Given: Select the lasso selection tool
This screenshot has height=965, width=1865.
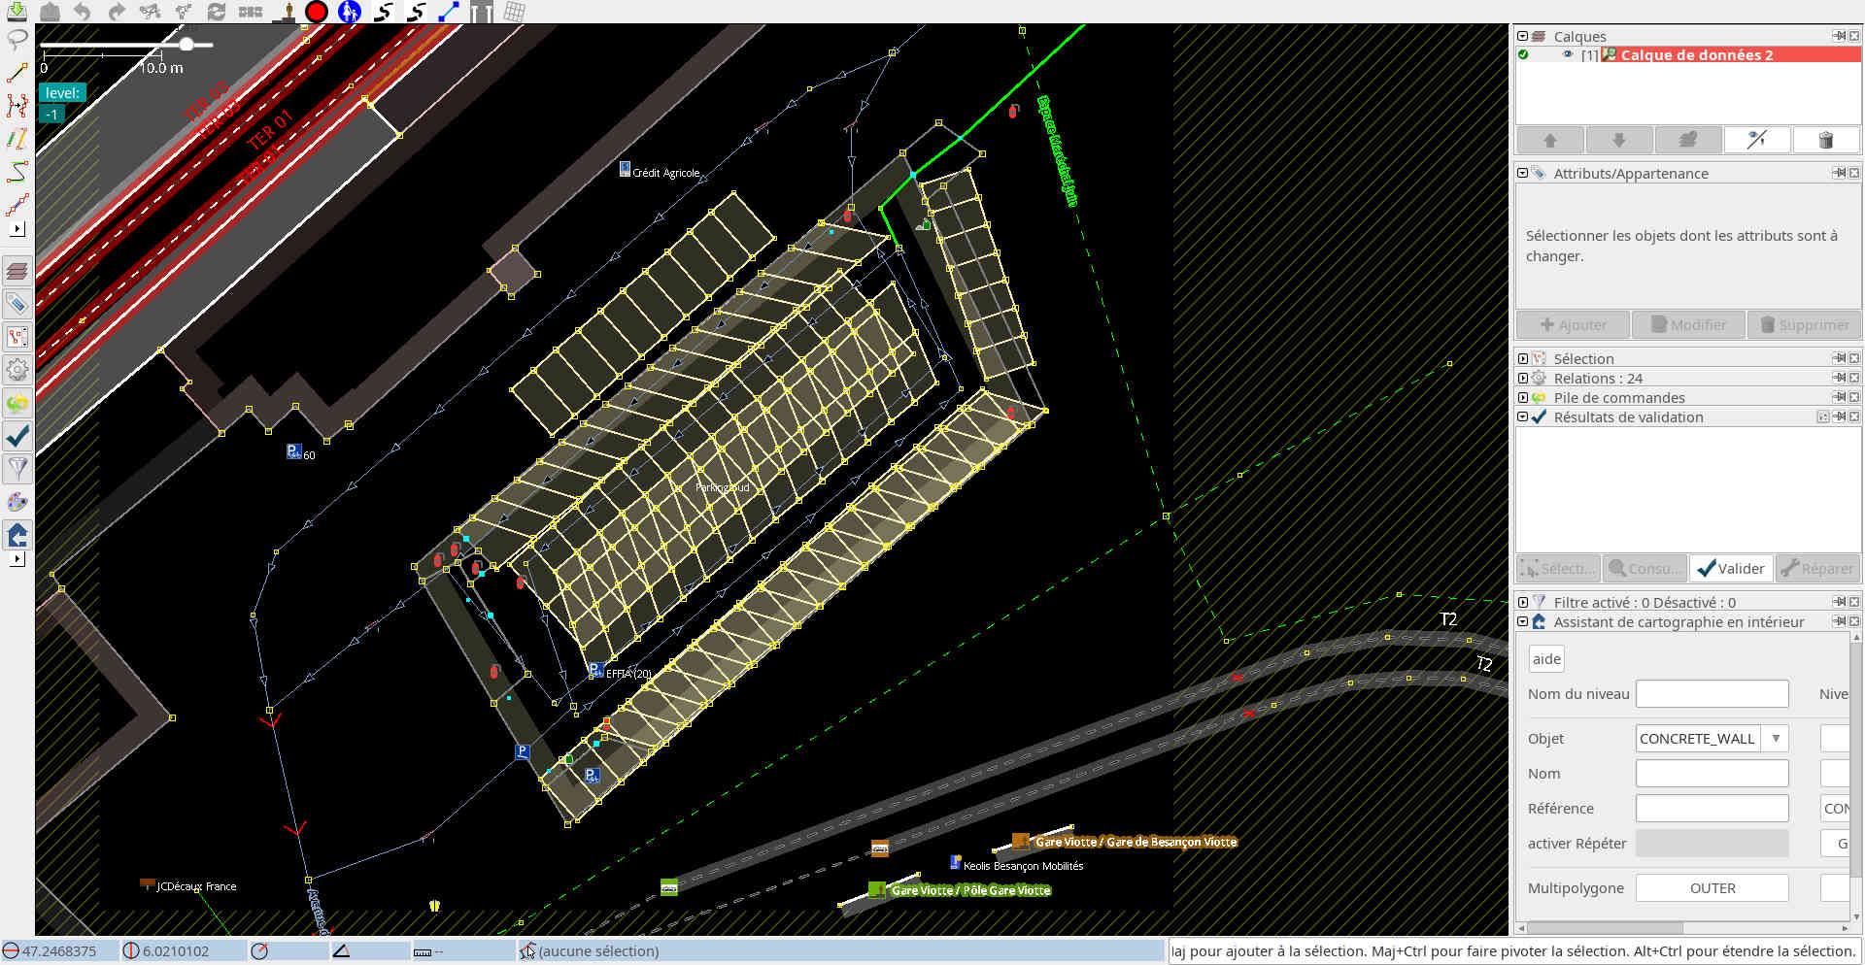Looking at the screenshot, I should (x=17, y=40).
